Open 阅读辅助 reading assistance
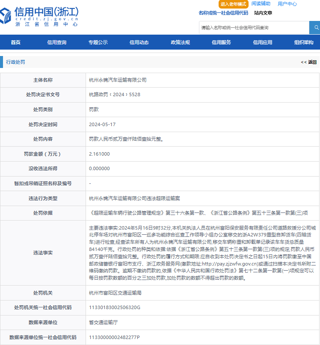 [x=261, y=4]
